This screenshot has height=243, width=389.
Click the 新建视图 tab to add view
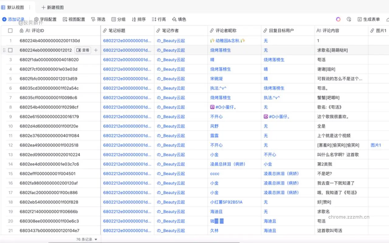(52, 7)
